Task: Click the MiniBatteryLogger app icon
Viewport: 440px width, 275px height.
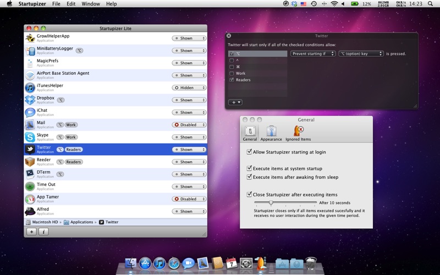Action: [30, 51]
